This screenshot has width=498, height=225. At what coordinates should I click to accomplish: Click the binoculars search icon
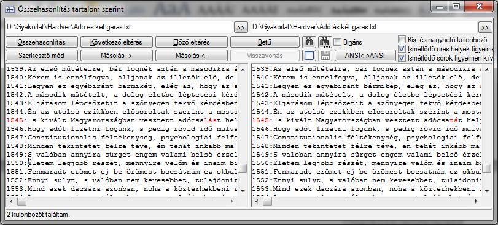308,42
